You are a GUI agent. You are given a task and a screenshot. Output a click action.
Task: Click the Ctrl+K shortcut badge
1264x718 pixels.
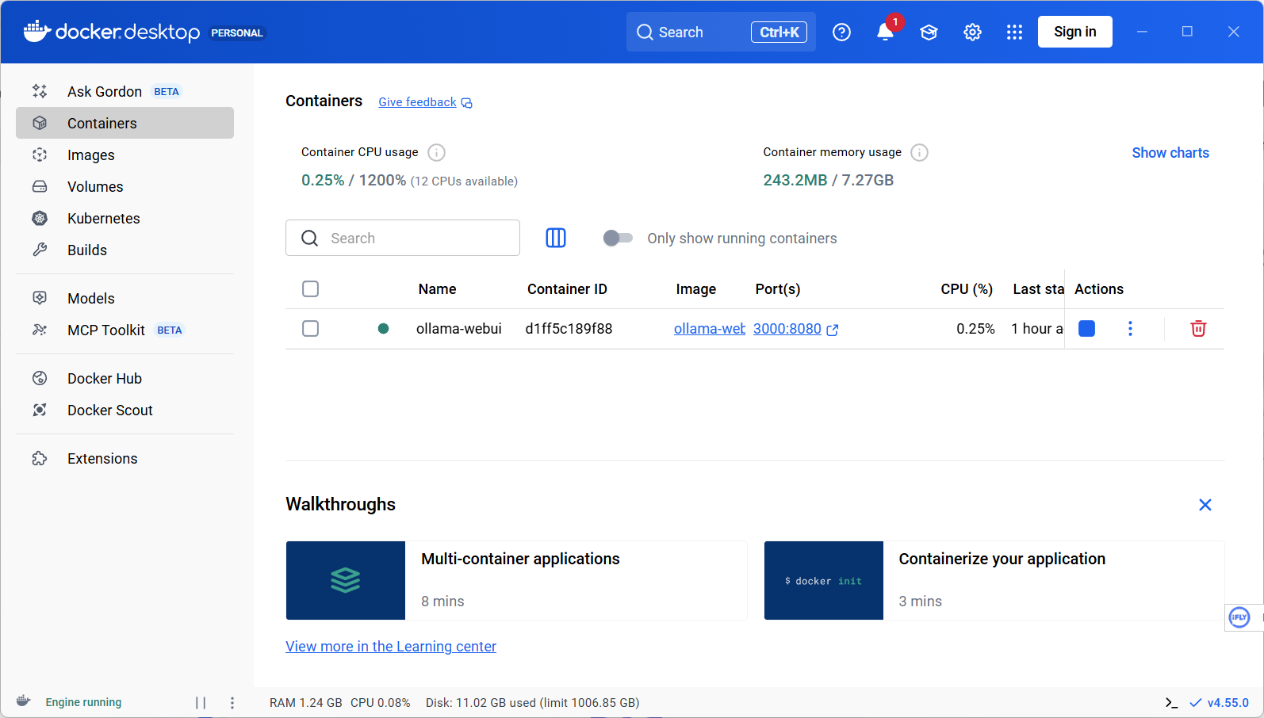pos(779,32)
